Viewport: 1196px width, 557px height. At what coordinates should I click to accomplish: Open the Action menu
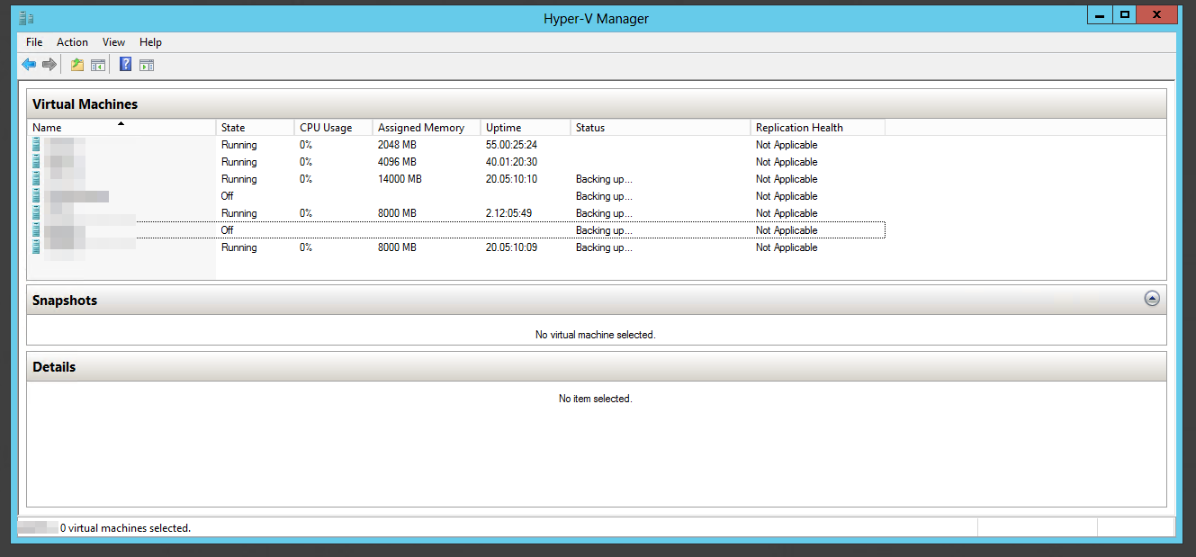(x=72, y=41)
